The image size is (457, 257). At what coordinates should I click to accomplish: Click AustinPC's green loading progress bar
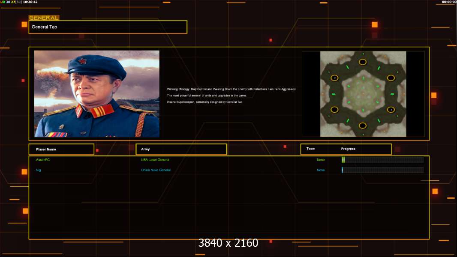[383, 159]
